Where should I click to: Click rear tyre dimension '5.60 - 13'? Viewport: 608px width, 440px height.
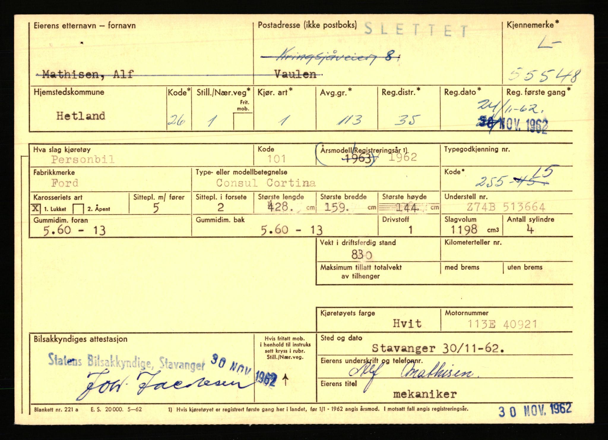point(292,230)
